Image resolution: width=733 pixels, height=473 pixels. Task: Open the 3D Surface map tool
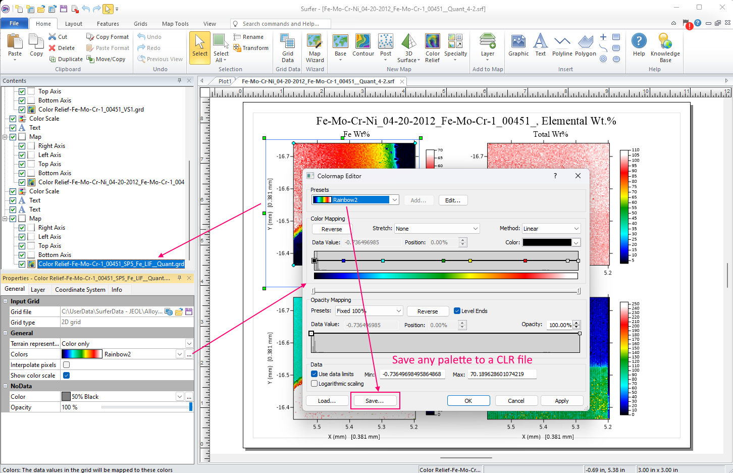coord(408,48)
